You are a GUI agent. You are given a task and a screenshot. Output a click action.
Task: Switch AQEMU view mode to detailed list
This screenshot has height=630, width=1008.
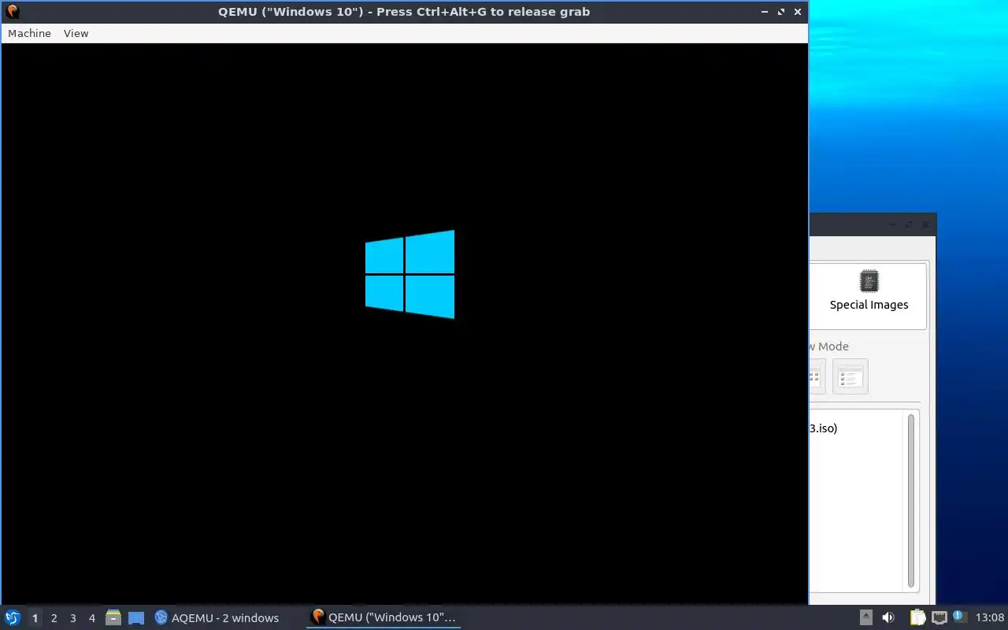coord(850,376)
